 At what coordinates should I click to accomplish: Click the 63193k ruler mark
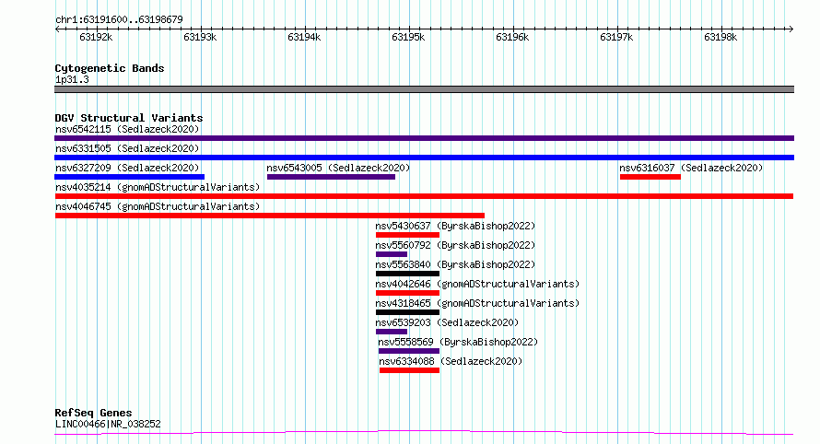coord(200,37)
